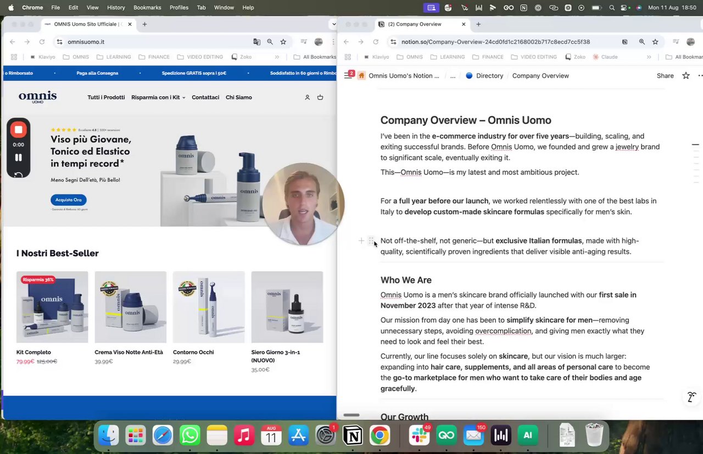703x454 pixels.
Task: Launch Notion from the Dock
Action: [353, 436]
